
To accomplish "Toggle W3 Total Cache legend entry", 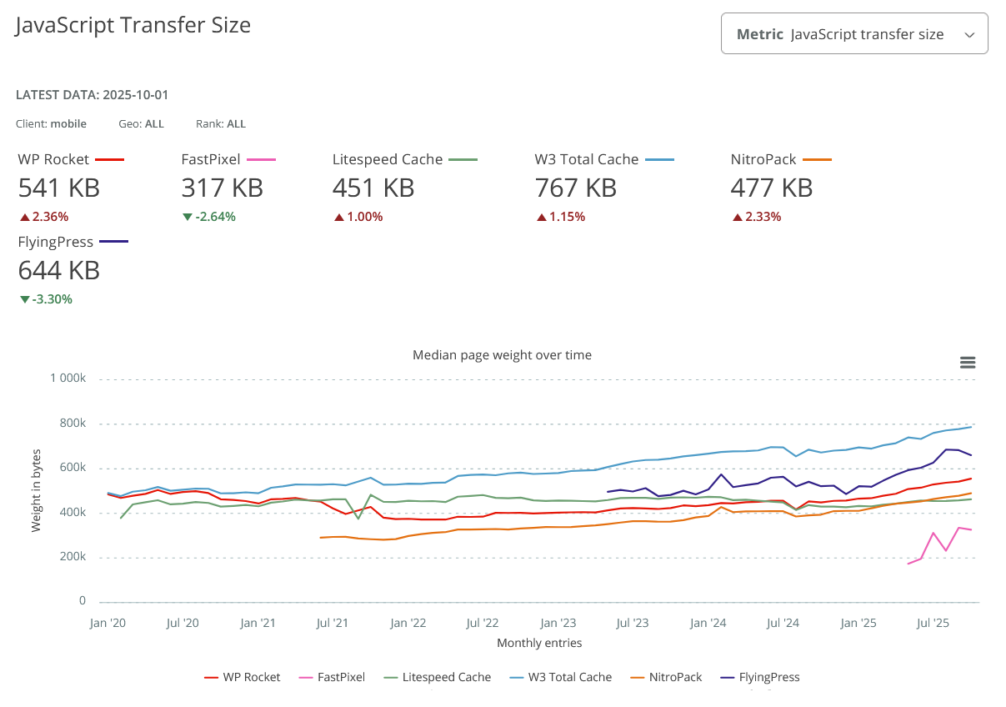I will (x=561, y=677).
